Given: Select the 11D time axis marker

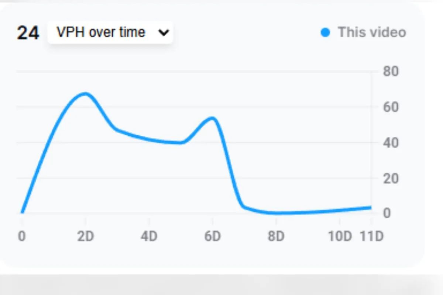Looking at the screenshot, I should coord(372,236).
